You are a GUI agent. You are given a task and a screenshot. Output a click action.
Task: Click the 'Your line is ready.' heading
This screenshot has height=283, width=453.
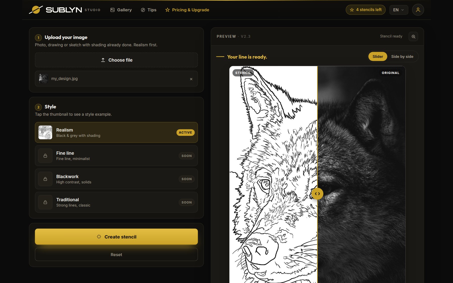pyautogui.click(x=247, y=57)
